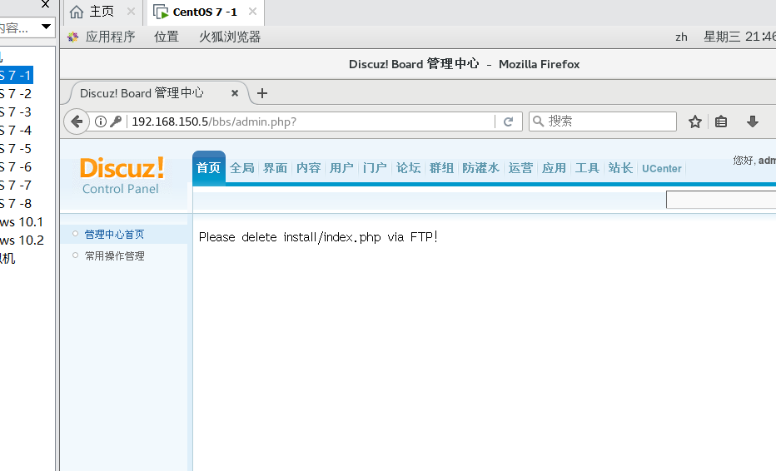This screenshot has height=471, width=776.
Task: Switch to the CentOS 7 -1 VMware tab
Action: [205, 12]
